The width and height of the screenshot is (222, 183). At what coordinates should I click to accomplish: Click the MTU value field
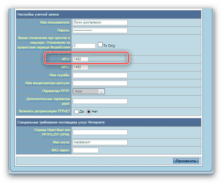(81, 59)
